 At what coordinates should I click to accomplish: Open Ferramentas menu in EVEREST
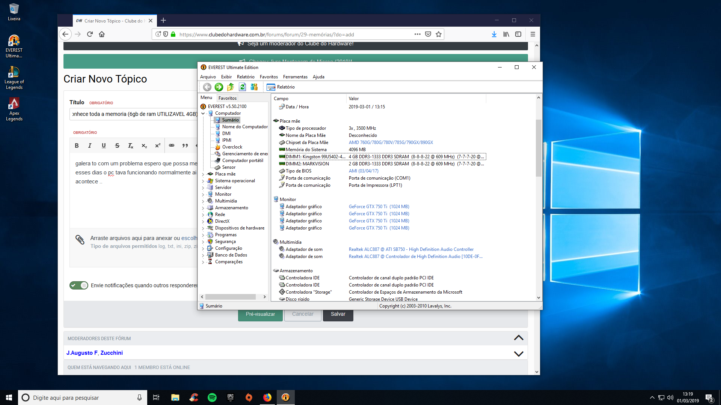pyautogui.click(x=295, y=77)
